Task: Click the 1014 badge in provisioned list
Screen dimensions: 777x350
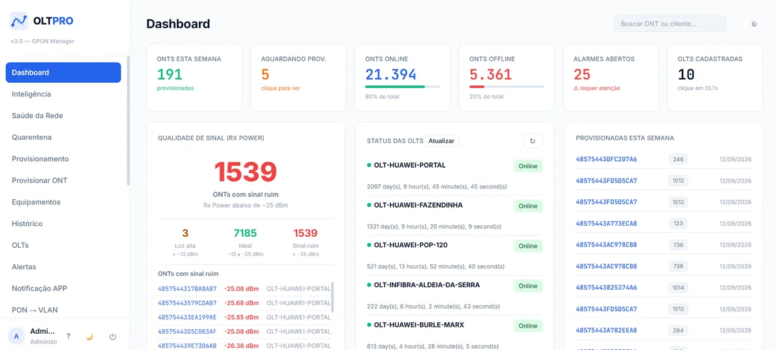Action: pos(678,287)
